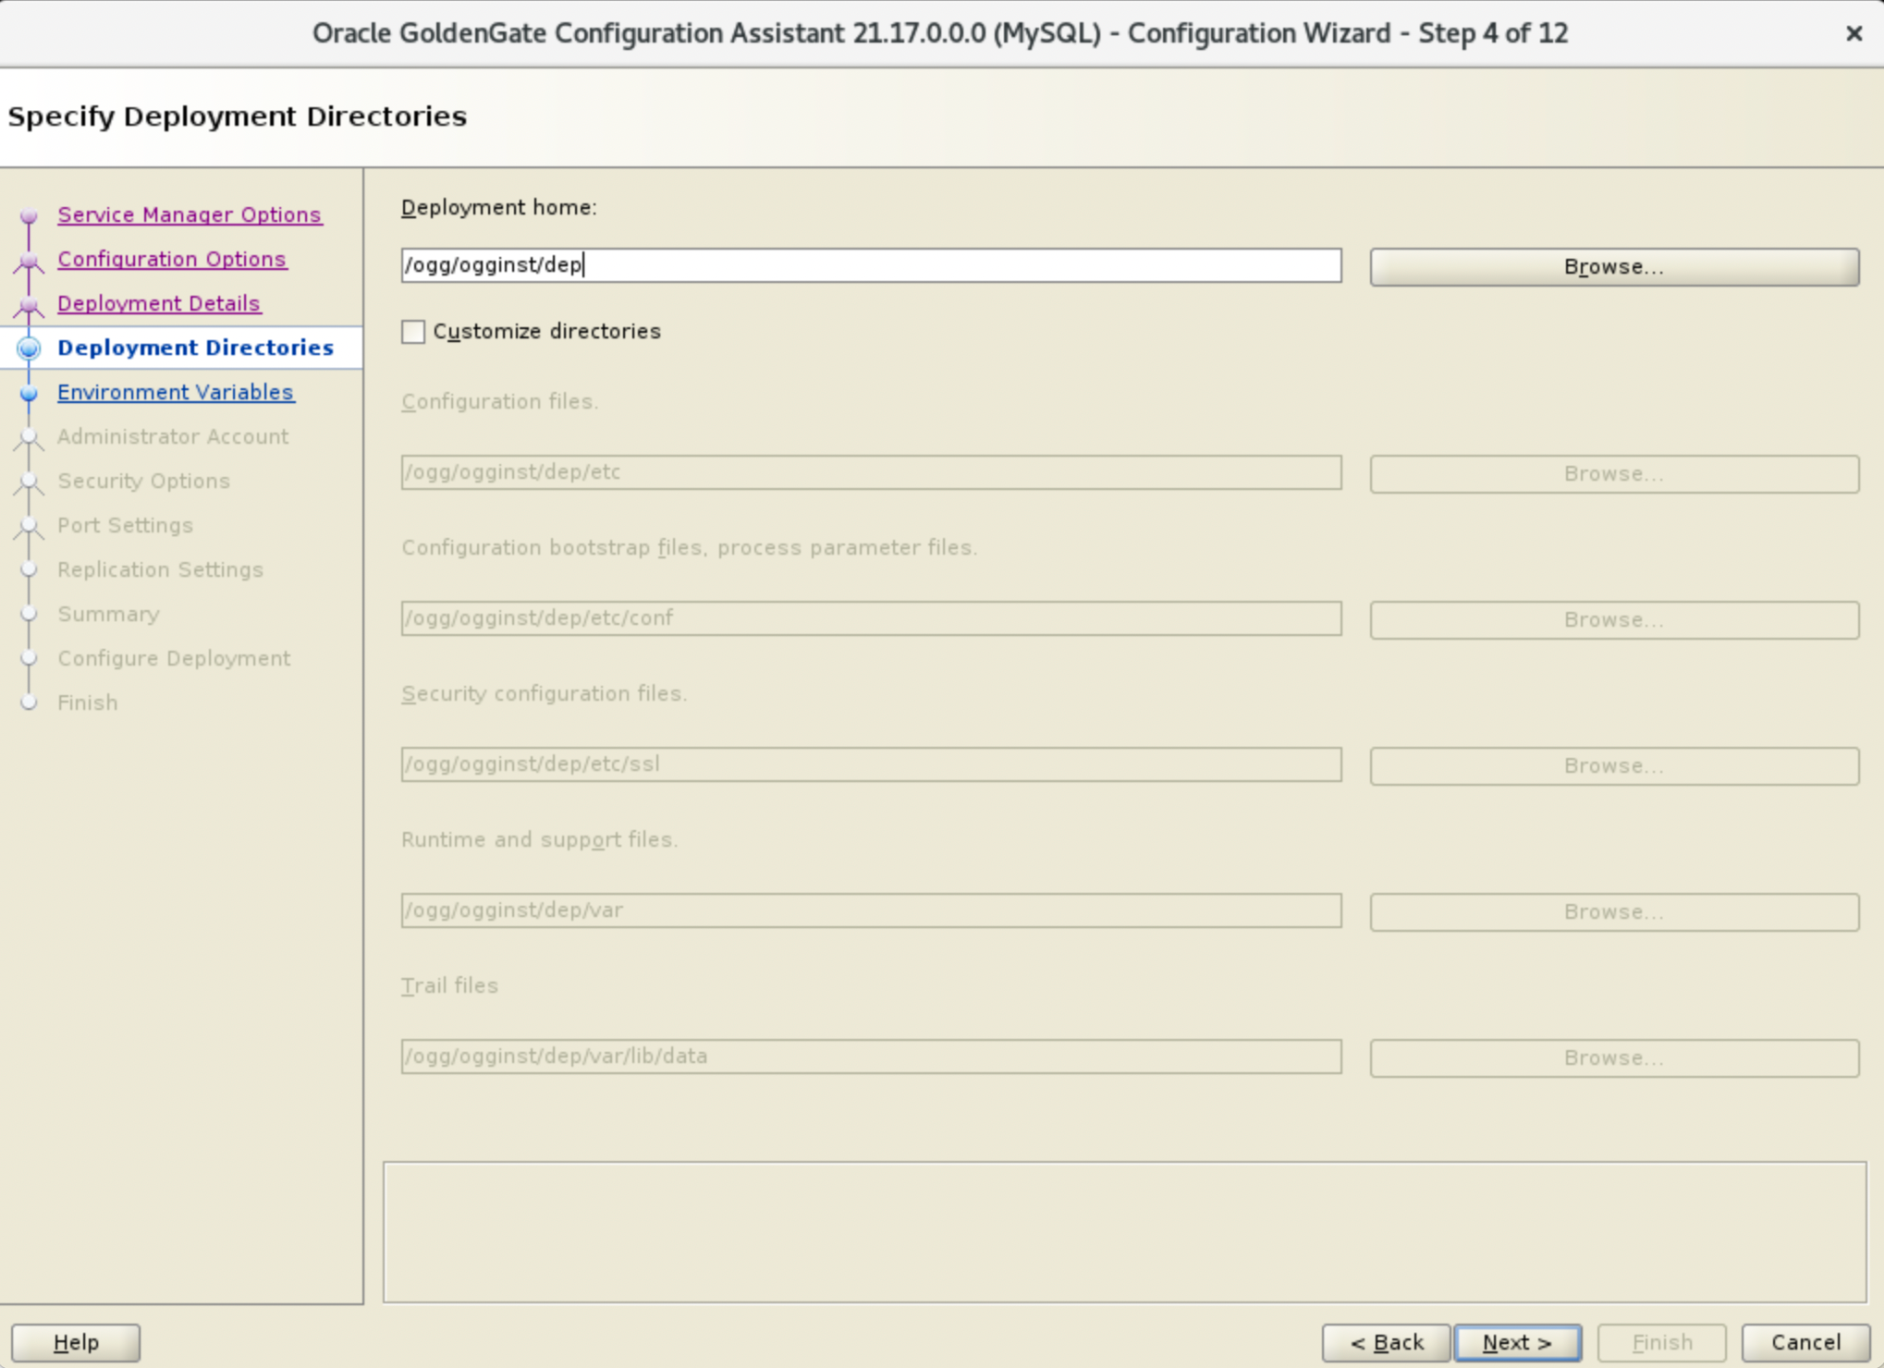Cancel the configuration wizard
This screenshot has height=1368, width=1884.
(1804, 1342)
